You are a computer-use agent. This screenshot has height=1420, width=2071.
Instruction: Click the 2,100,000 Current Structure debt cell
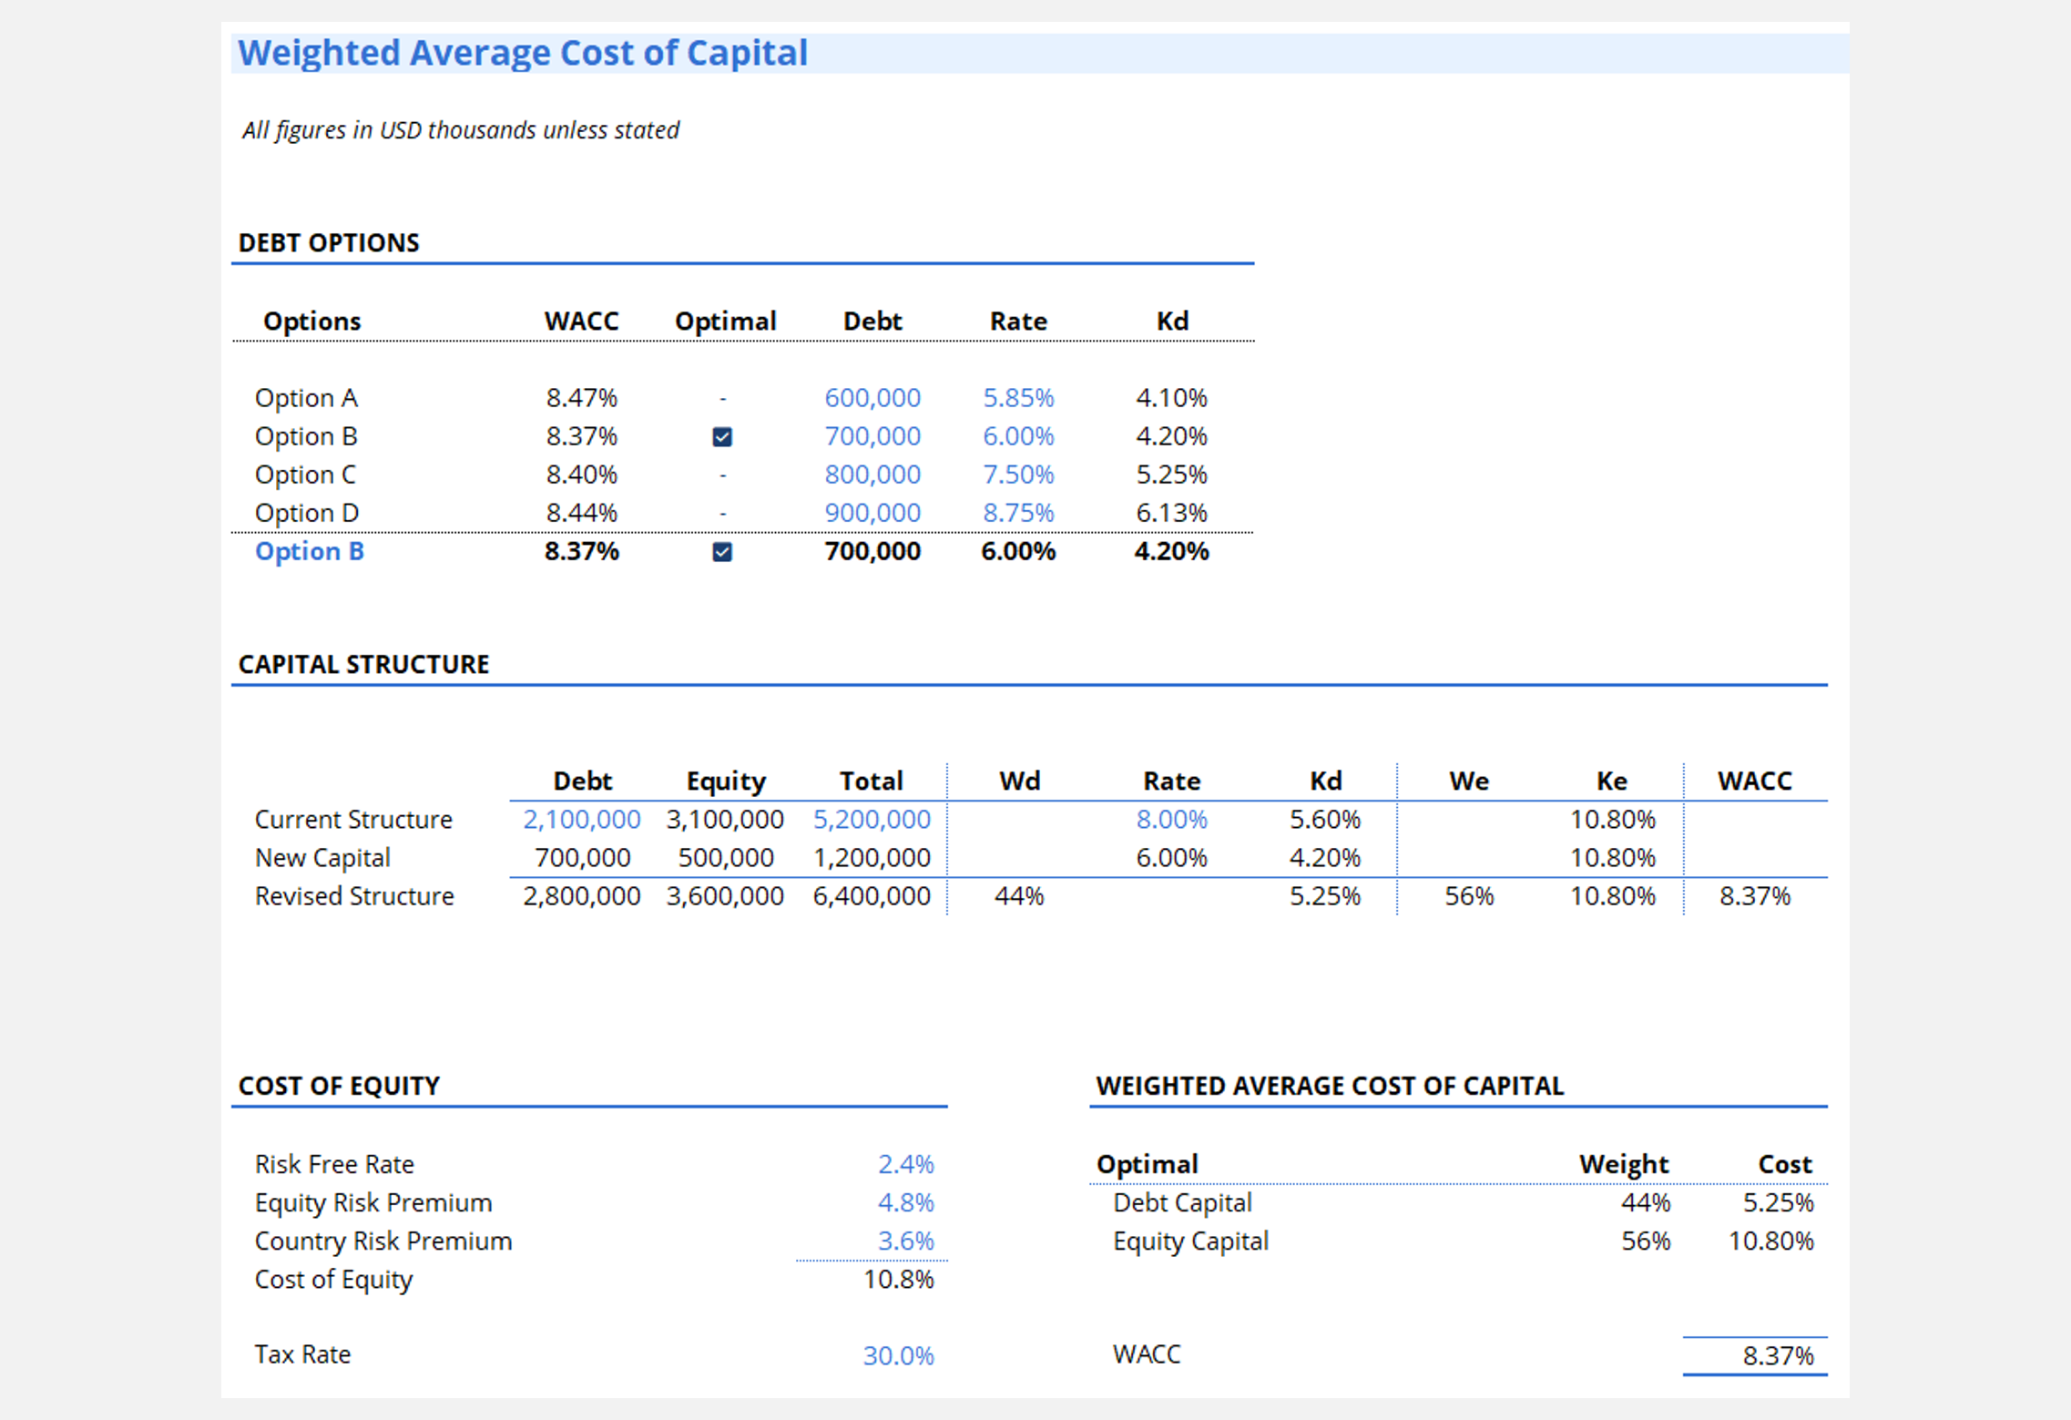pos(581,819)
